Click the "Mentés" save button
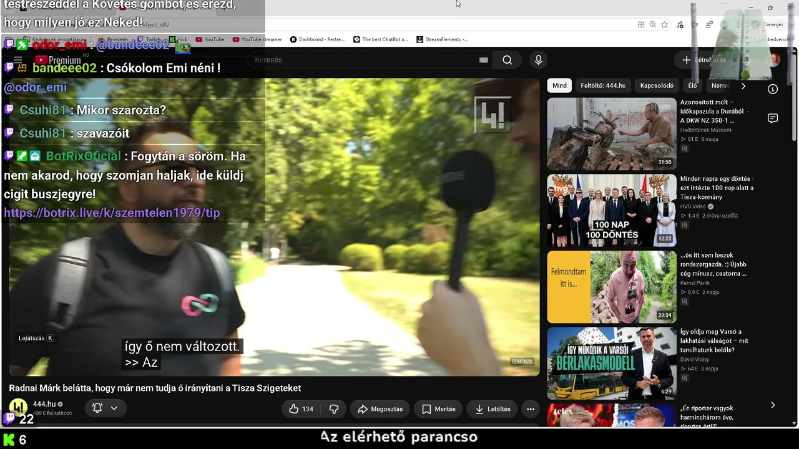Screen dimensions: 799x449 (439, 409)
